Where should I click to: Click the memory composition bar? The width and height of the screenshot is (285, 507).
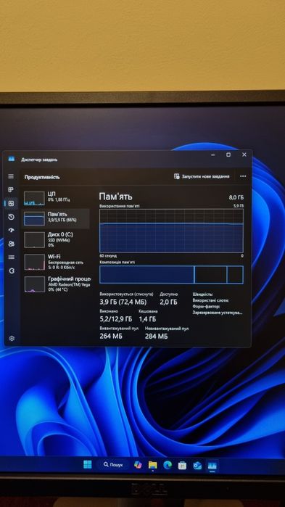coord(171,274)
